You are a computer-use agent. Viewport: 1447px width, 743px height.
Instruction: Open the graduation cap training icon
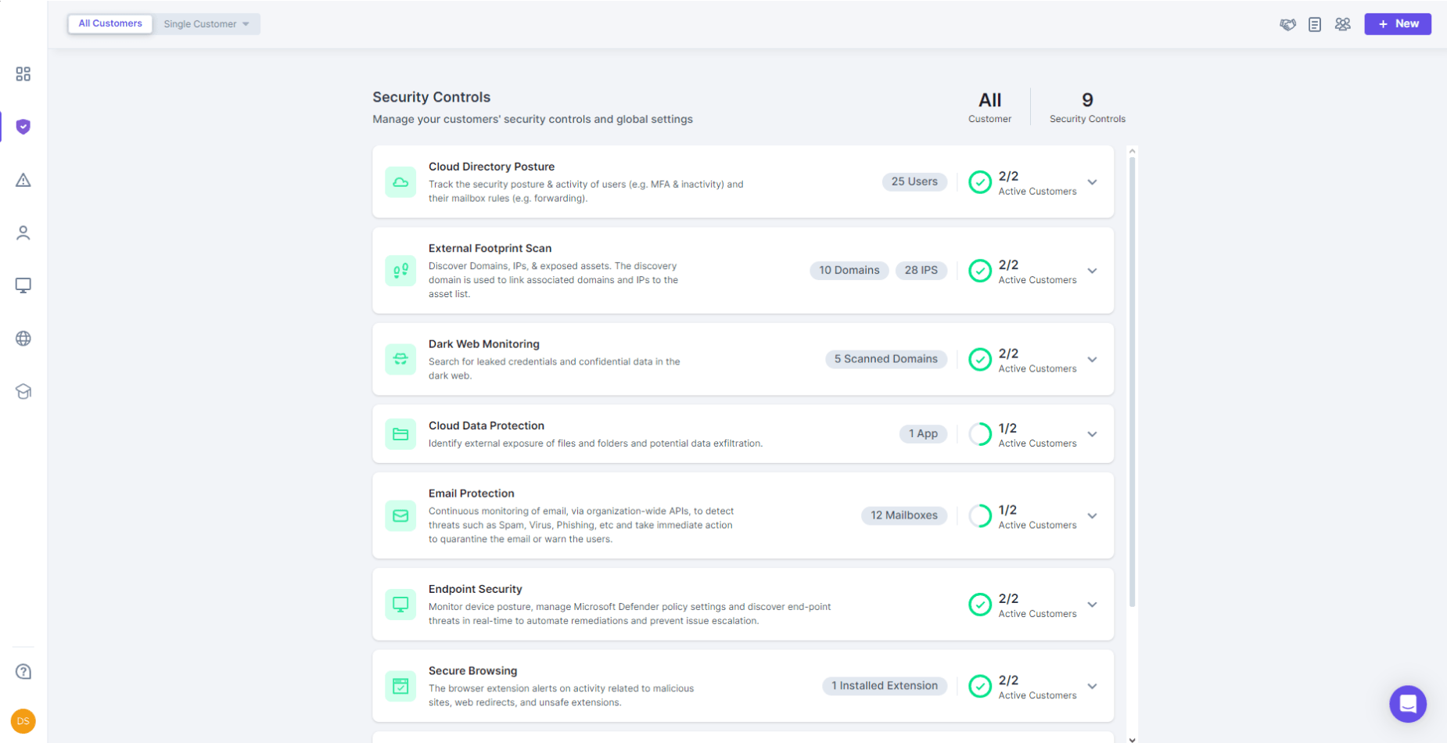23,392
